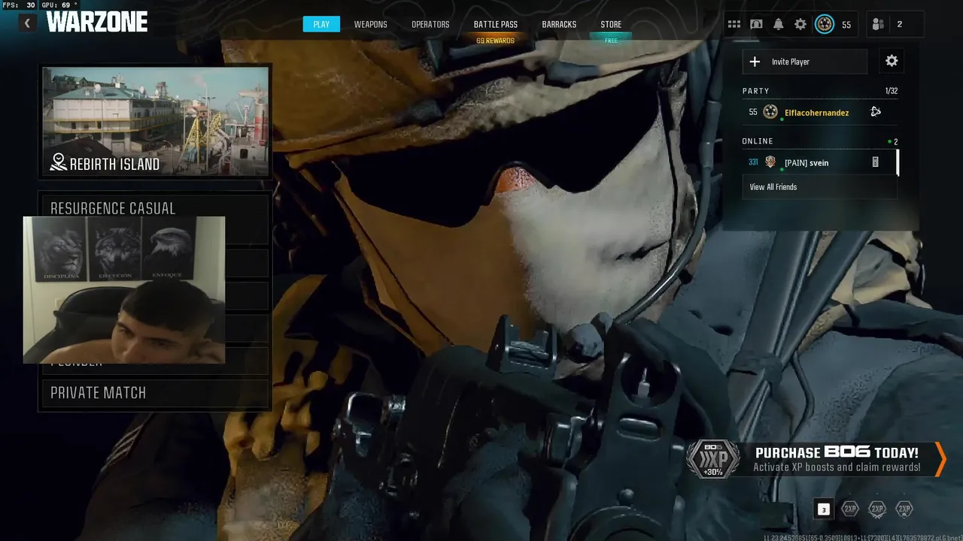Click the FREE label under Store
The image size is (963, 541).
pyautogui.click(x=611, y=41)
